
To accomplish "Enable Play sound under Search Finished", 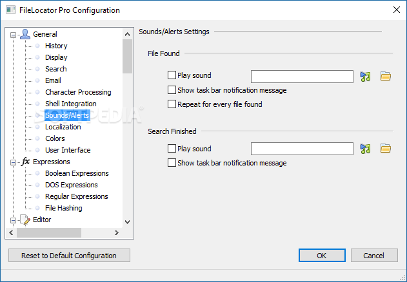I will pyautogui.click(x=172, y=149).
